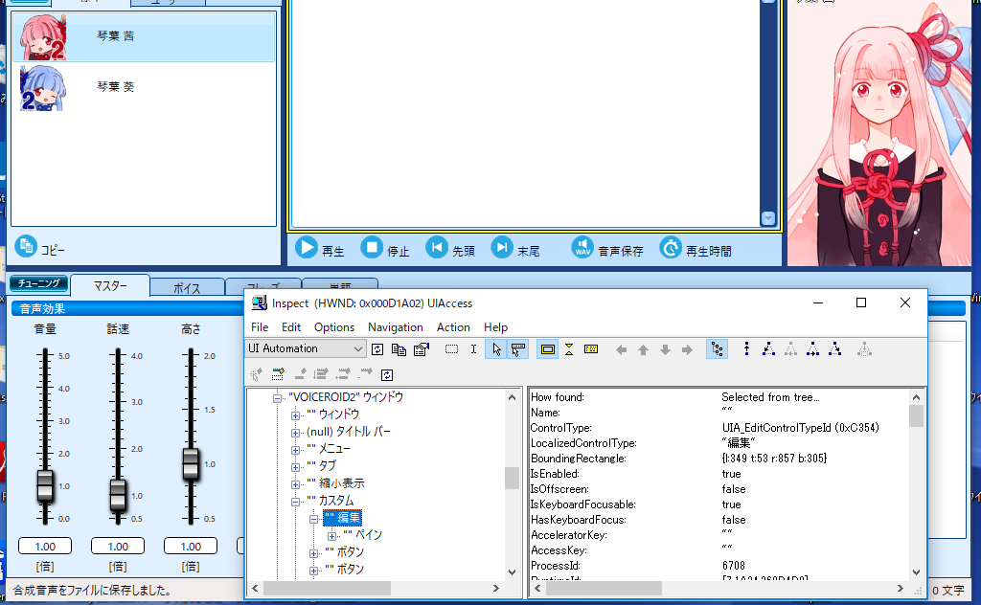This screenshot has height=605, width=981.
Task: Jump to start with 先頭 icon
Action: pyautogui.click(x=437, y=248)
